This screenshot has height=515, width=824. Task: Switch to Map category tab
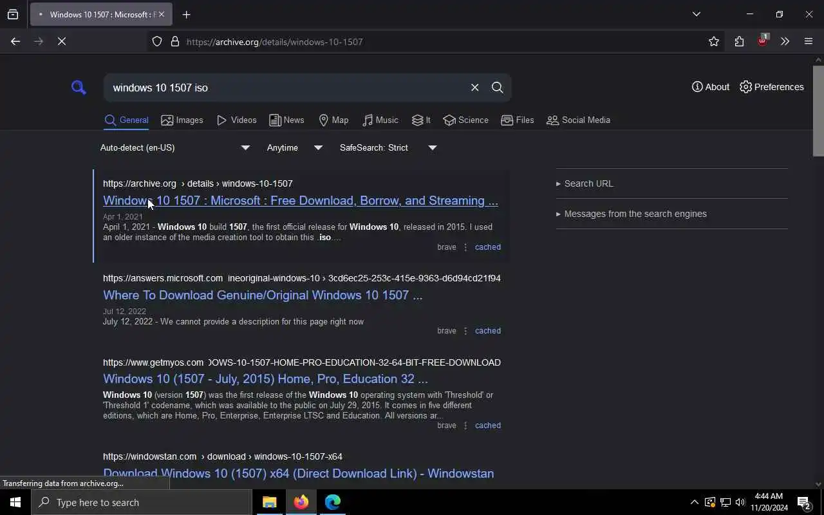[333, 120]
